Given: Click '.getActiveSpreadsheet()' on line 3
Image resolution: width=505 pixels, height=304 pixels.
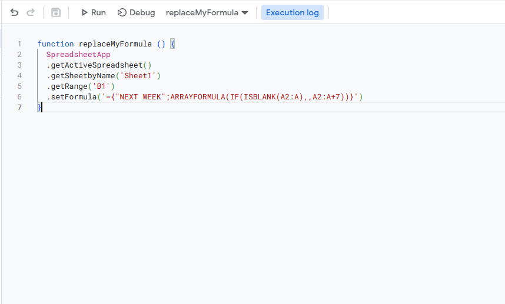Looking at the screenshot, I should [99, 65].
